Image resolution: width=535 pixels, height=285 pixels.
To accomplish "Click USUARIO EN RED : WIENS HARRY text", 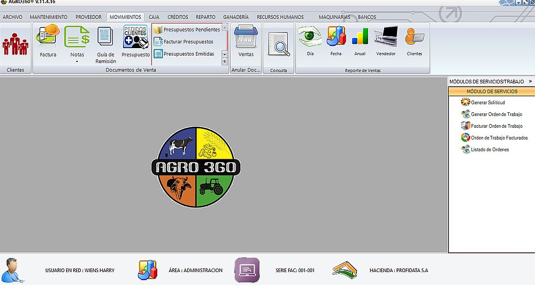I will click(80, 271).
